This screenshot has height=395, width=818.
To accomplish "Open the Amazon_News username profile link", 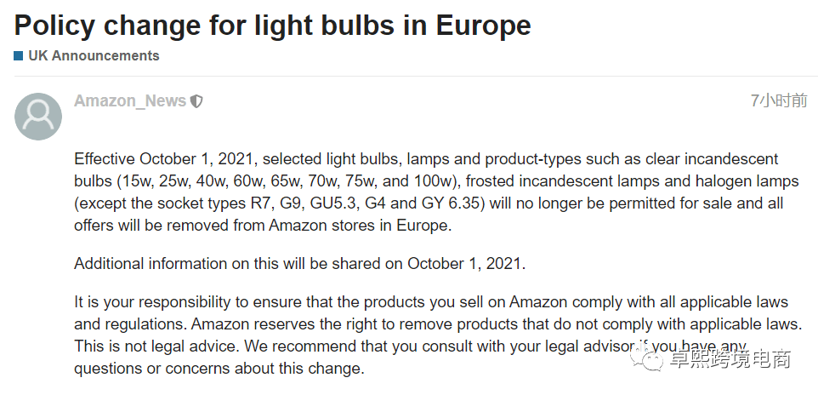I will tap(130, 100).
